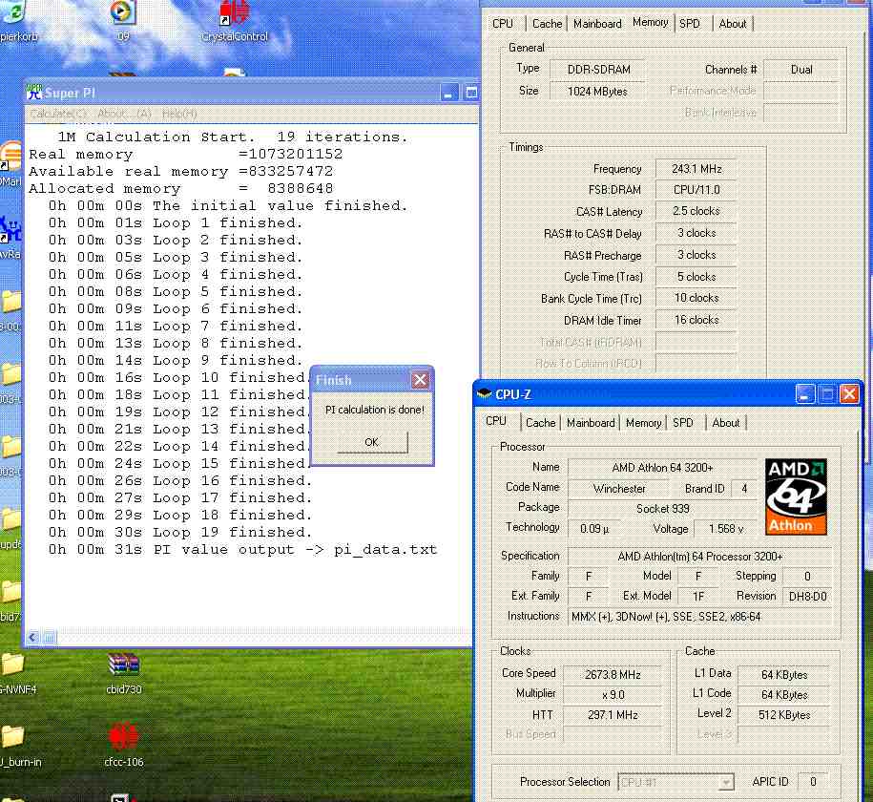The width and height of the screenshot is (873, 802).
Task: Click the Frequency value 243.1 MHz
Action: (696, 168)
